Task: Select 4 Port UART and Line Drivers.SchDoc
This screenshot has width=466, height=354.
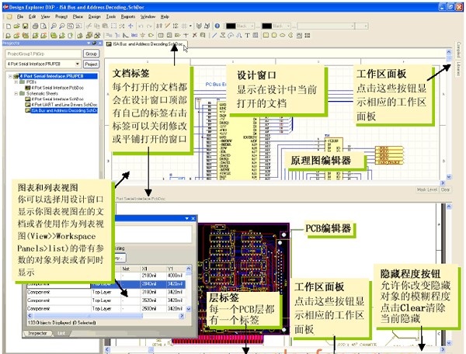Action: (62, 106)
